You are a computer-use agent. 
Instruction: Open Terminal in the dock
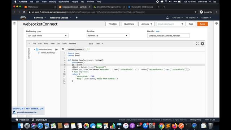[x=188, y=126]
